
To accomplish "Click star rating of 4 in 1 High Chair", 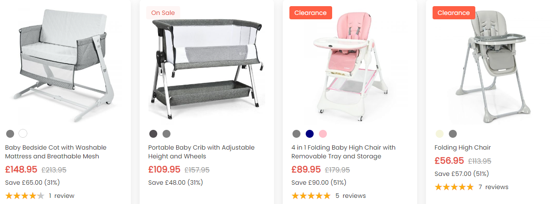I will click(311, 196).
